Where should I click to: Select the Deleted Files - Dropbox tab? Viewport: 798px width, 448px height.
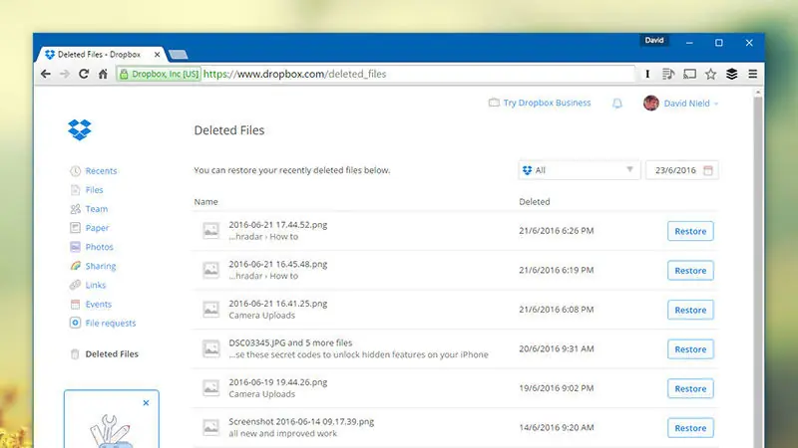pos(99,55)
